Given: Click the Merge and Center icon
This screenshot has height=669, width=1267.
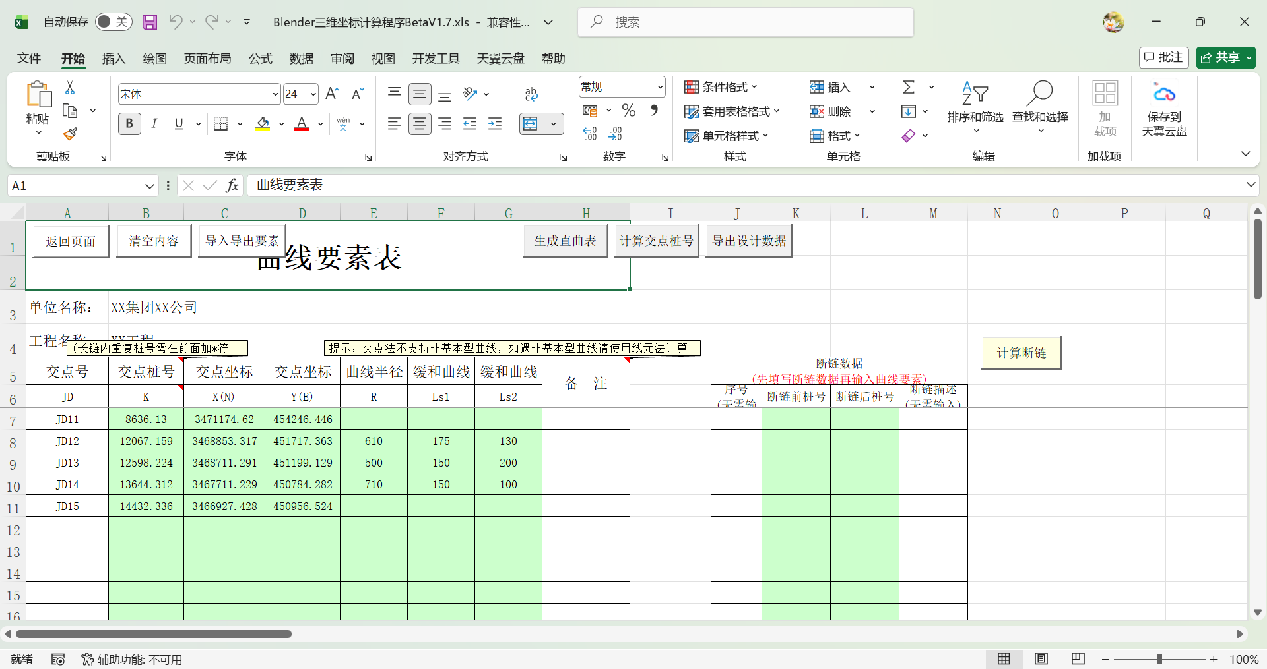Looking at the screenshot, I should 531,124.
